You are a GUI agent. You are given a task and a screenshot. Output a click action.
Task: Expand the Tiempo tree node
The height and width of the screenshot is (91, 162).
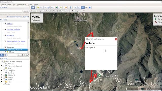point(1,77)
